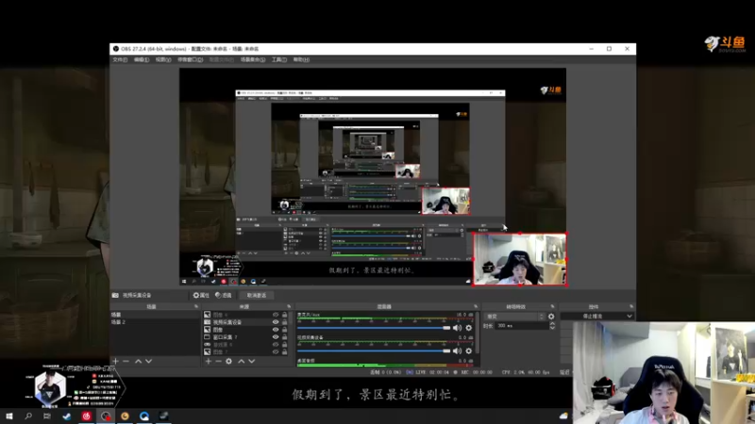Float the 来源 (Sources) dock panel

(289, 306)
